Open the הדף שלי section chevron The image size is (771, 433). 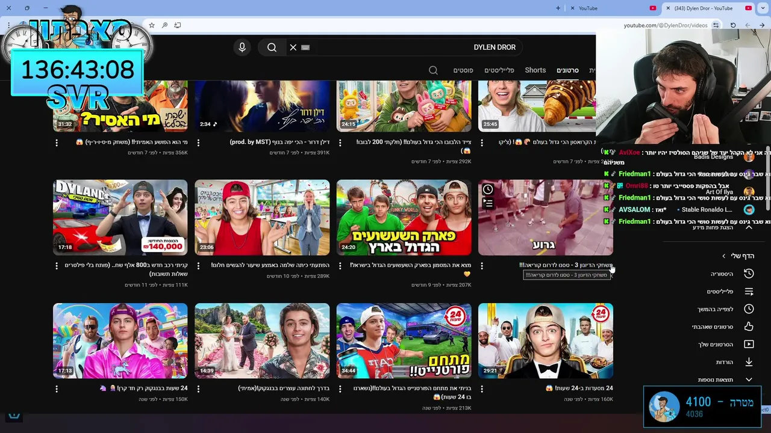click(724, 256)
